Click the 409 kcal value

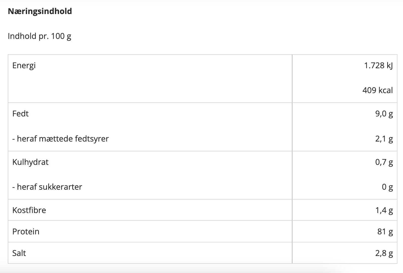[377, 90]
